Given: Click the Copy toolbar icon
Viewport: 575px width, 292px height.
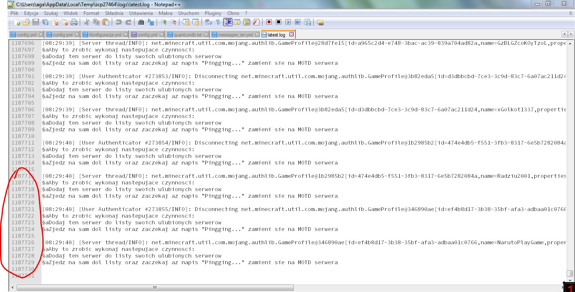Looking at the screenshot, I should click(96, 22).
